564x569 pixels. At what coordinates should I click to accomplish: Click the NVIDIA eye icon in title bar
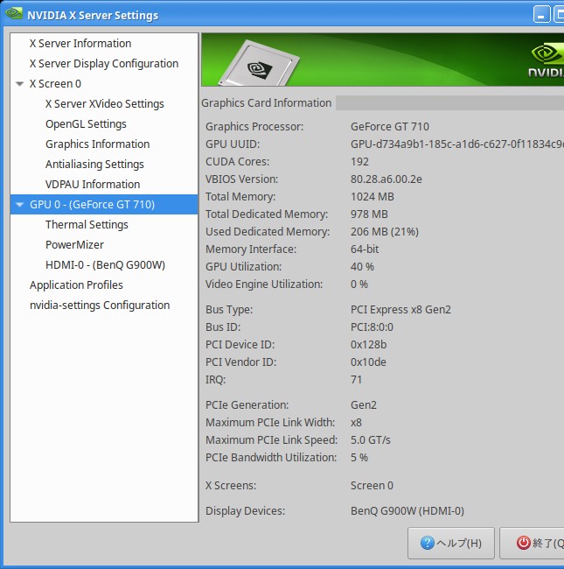(x=14, y=14)
